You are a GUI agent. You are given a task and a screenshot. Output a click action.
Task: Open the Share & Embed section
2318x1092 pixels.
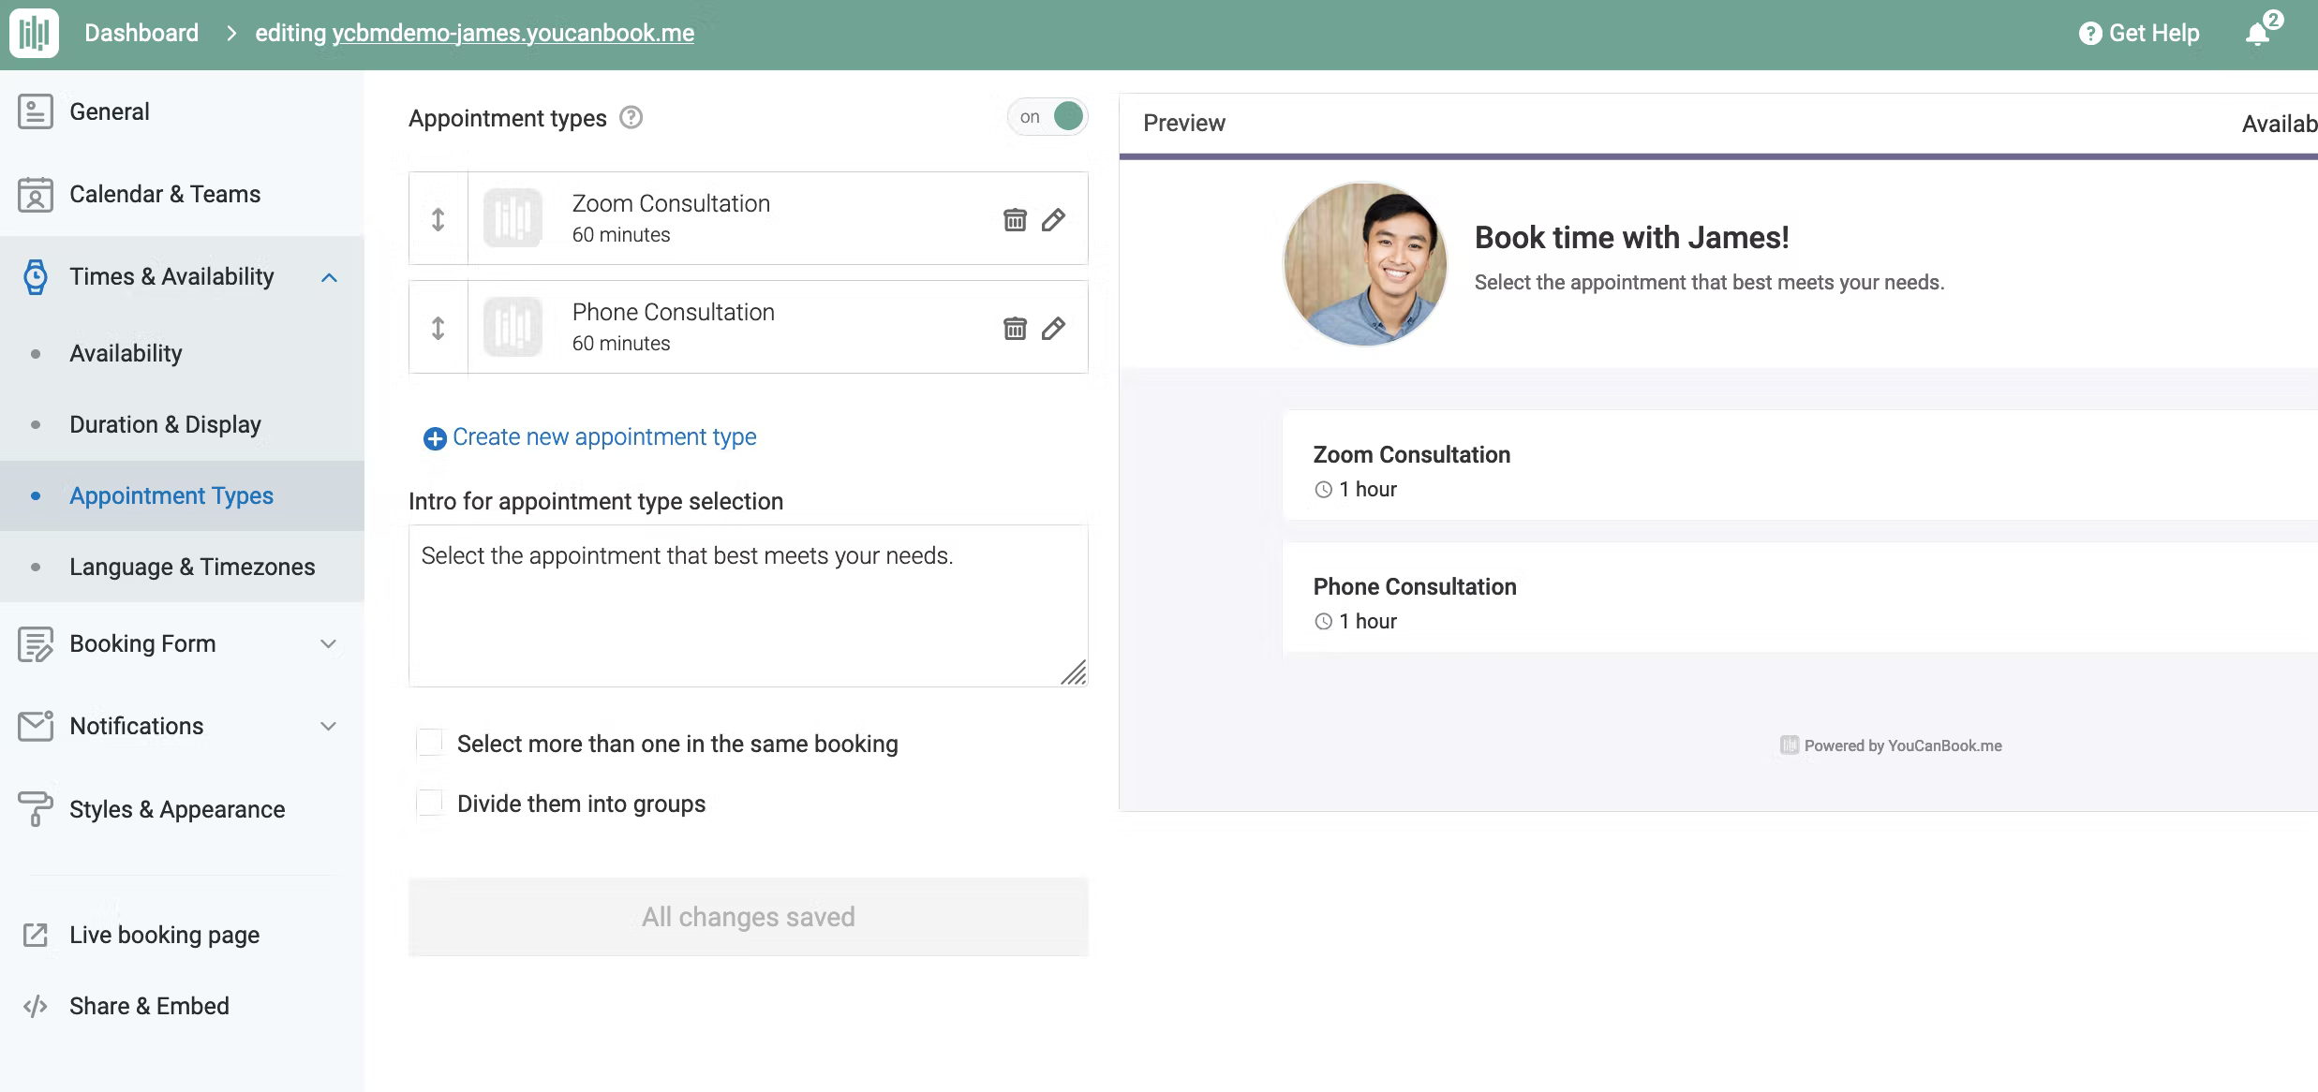click(x=149, y=1005)
